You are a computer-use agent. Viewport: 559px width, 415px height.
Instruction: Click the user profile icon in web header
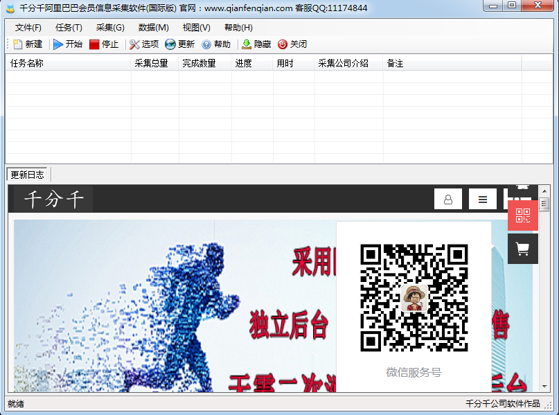click(448, 199)
